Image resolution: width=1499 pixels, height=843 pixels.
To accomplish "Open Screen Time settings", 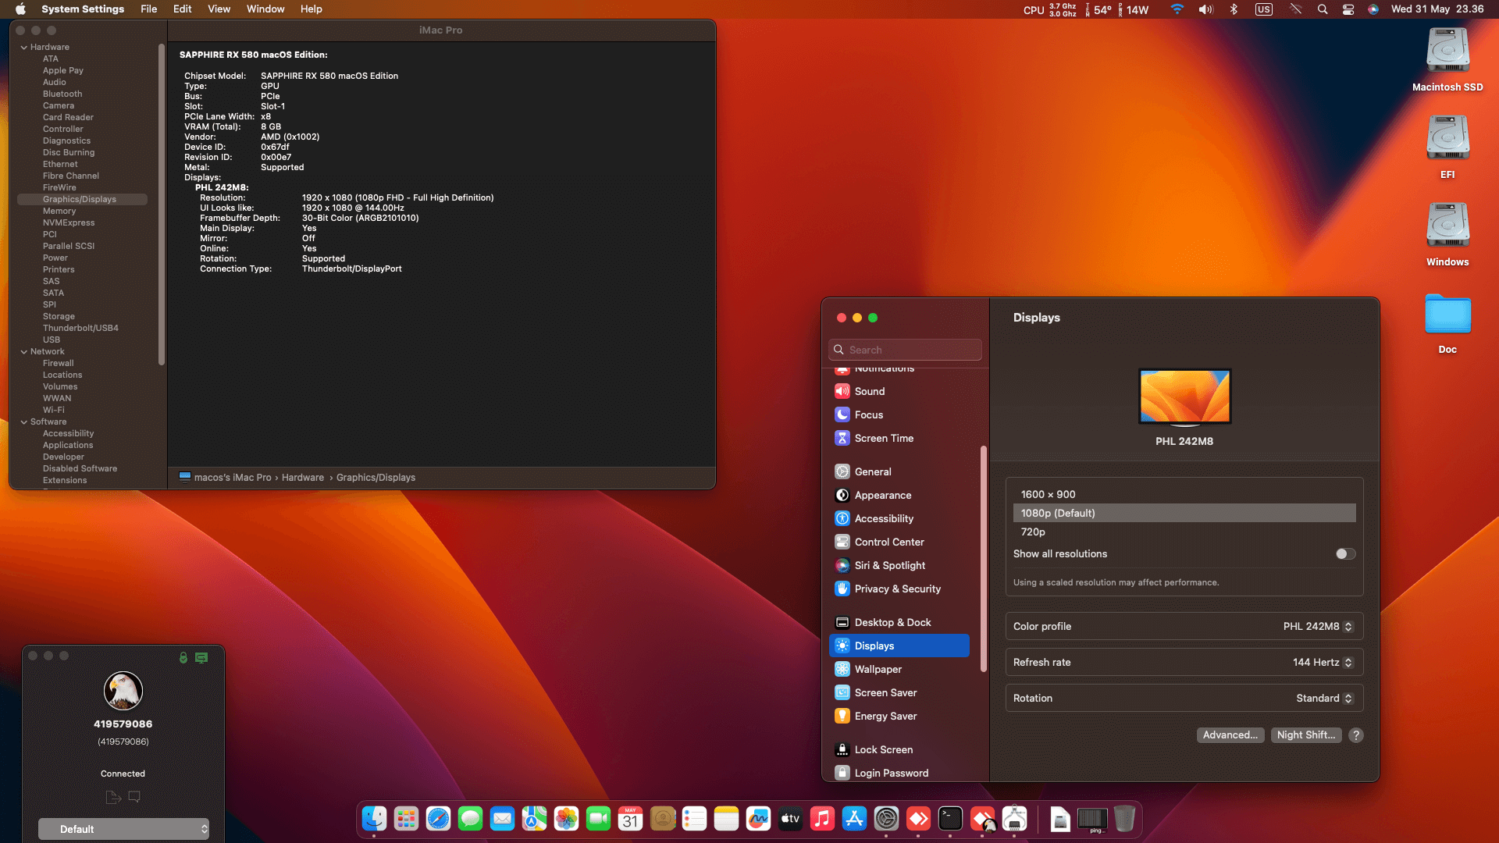I will 885,438.
